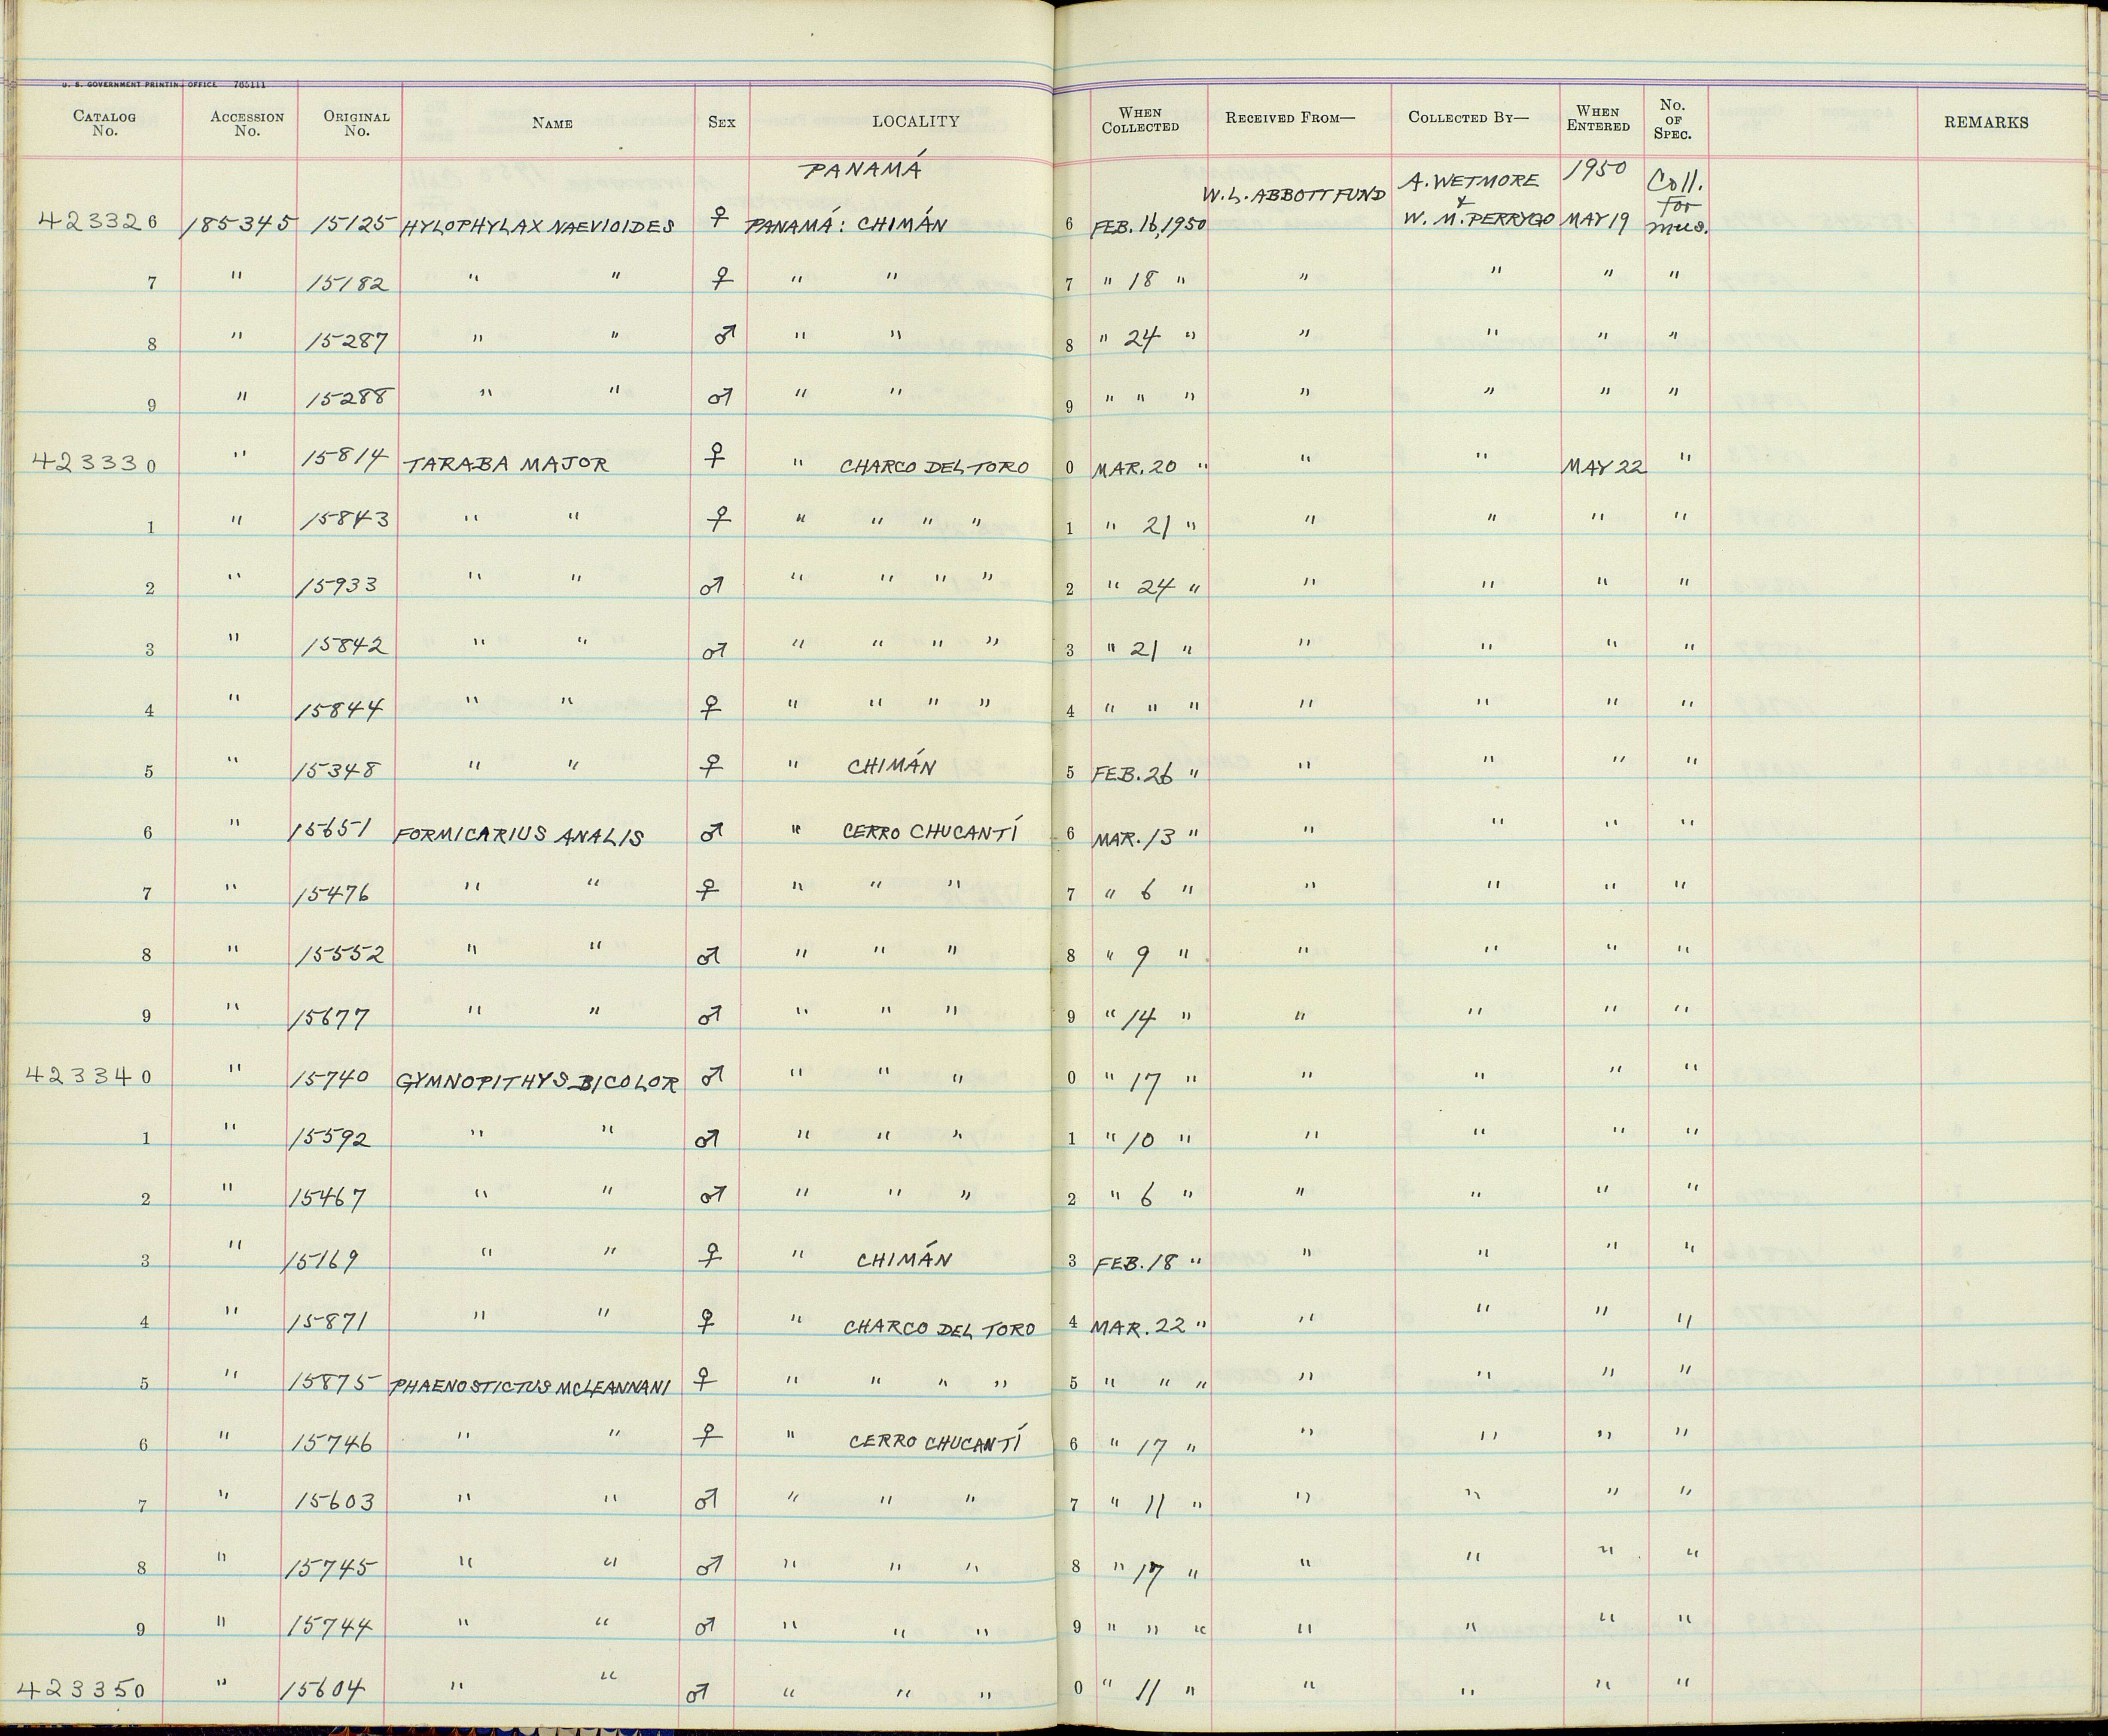Viewport: 2108px width, 1736px height.
Task: Click the 'Sex' column header
Action: (x=721, y=122)
